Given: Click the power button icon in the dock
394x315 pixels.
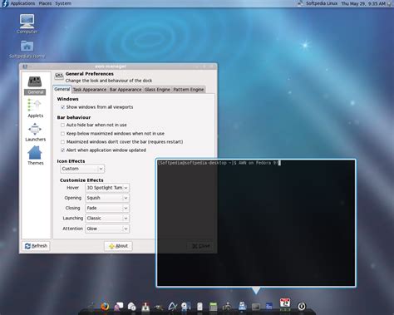Looking at the screenshot, I should pos(302,306).
